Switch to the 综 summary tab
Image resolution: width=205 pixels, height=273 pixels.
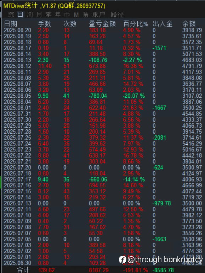[x=11, y=15]
